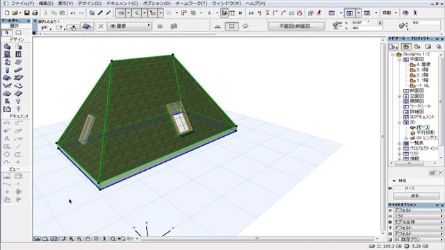Open the チームワーク(T) menu
Viewport: 445px width, 250px height.
(191, 3)
